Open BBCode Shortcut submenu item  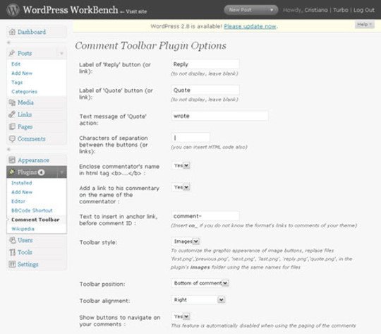pyautogui.click(x=32, y=210)
